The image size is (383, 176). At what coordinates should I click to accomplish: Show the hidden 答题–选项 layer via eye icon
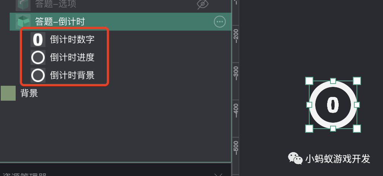(x=203, y=4)
